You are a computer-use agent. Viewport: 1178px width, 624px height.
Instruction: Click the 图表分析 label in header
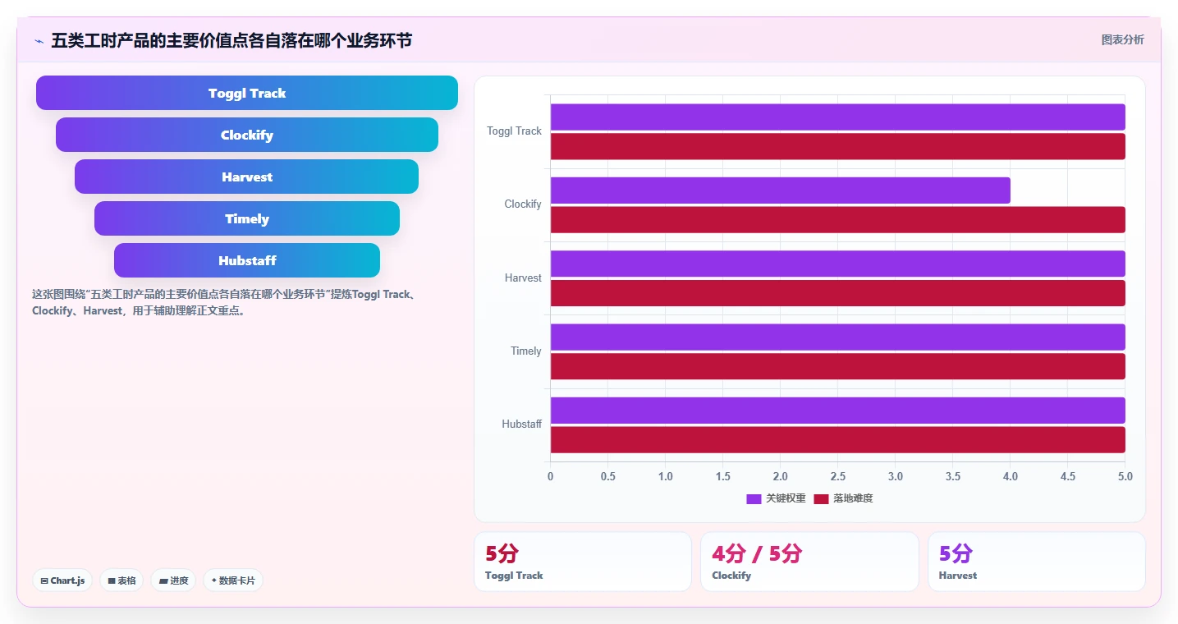pos(1122,40)
